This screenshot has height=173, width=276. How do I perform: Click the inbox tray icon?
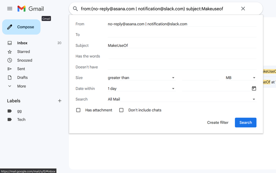(10, 43)
